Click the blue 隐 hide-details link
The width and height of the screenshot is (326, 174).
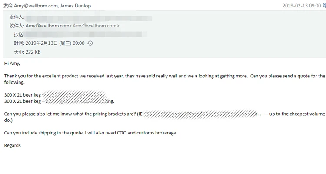tap(324, 6)
